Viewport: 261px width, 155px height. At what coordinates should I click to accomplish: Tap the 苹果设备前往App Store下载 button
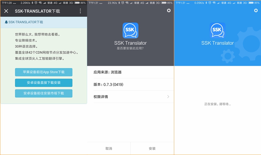click(44, 72)
